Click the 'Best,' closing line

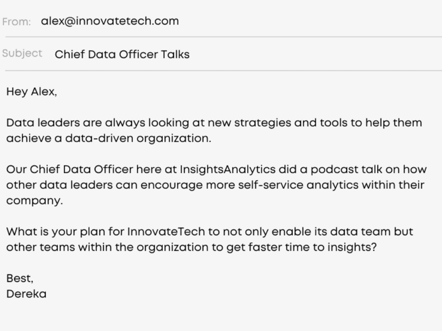(x=20, y=278)
